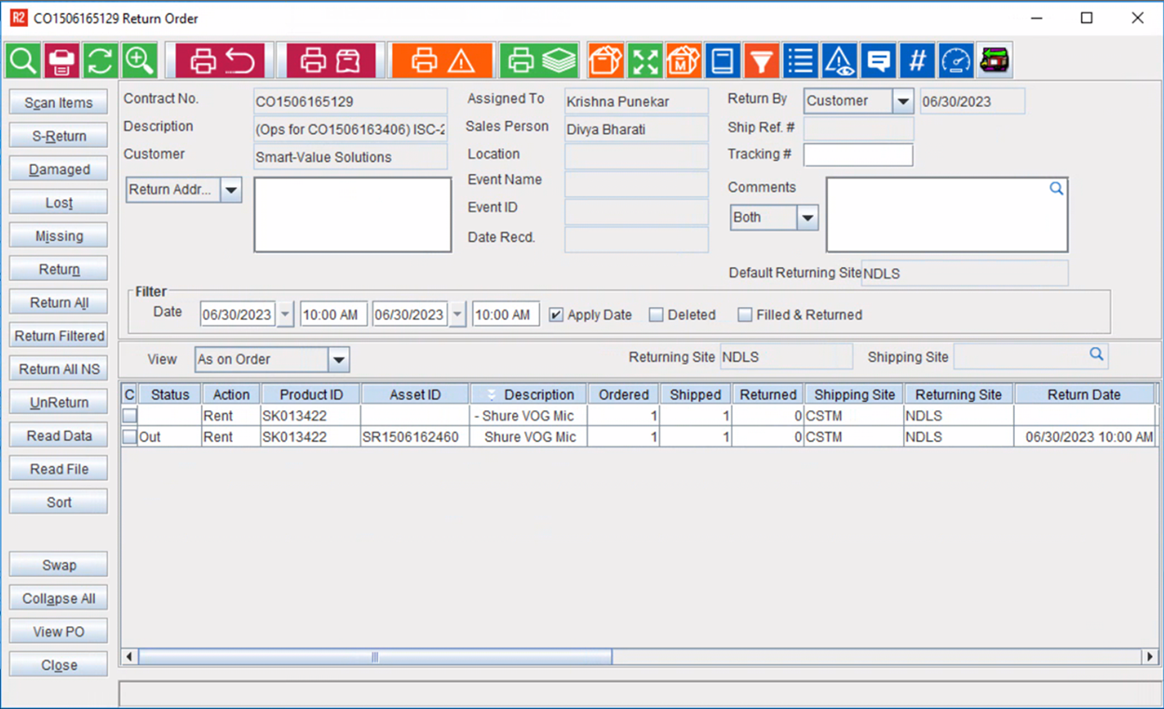Viewport: 1164px width, 709px height.
Task: Open the Return By dropdown
Action: [900, 100]
